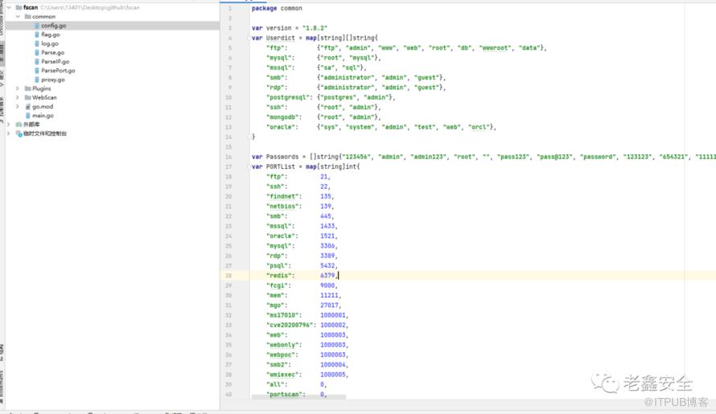Collapse the fscan project root
Image resolution: width=716 pixels, height=414 pixels.
[x=10, y=7]
